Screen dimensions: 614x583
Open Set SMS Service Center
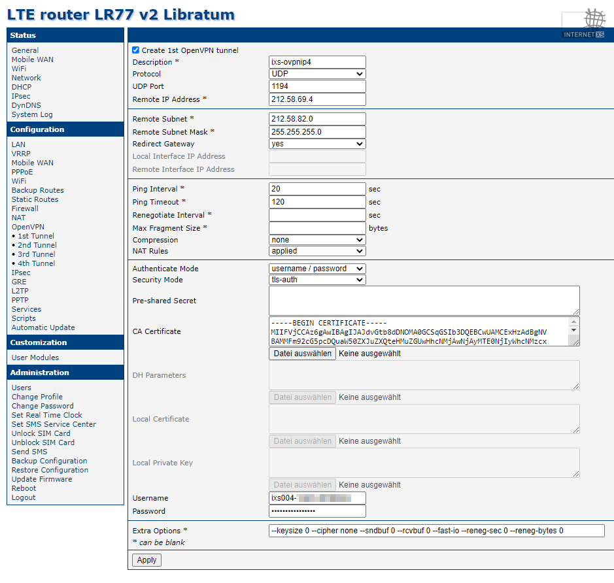(x=54, y=424)
